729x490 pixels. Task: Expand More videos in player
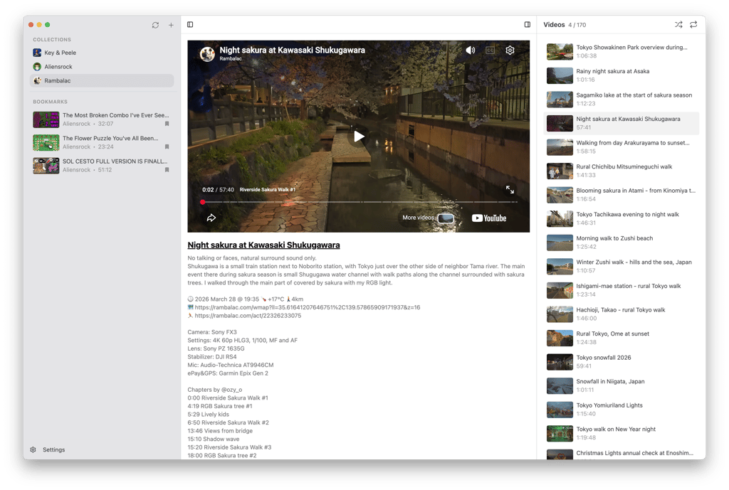click(427, 218)
